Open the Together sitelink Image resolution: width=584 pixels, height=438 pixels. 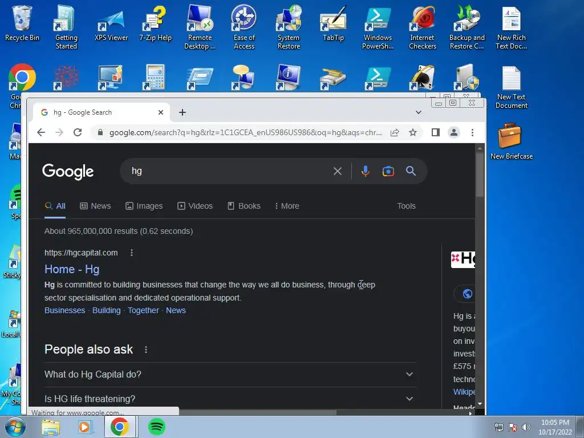(x=143, y=310)
